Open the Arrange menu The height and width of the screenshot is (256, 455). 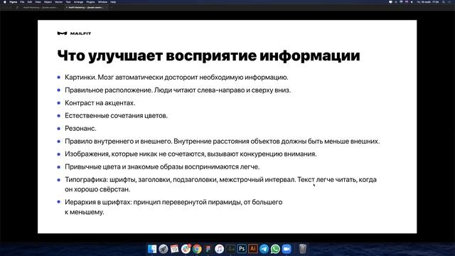click(79, 2)
